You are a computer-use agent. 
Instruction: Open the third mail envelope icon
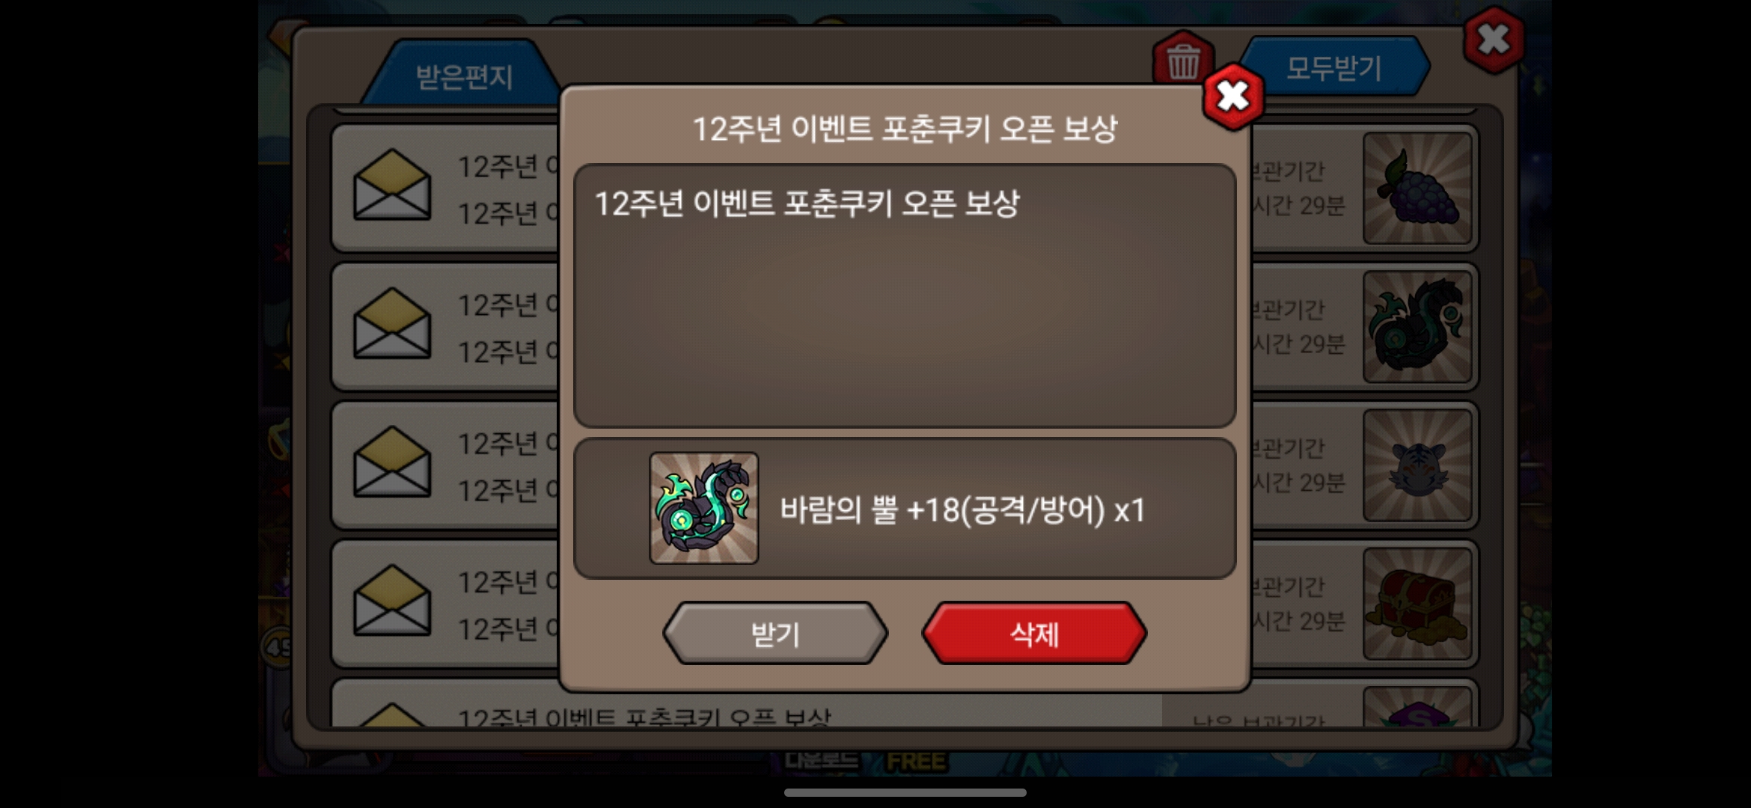(392, 461)
